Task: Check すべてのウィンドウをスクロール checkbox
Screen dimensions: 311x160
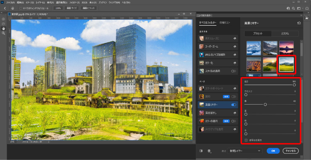Action: (x=21, y=8)
